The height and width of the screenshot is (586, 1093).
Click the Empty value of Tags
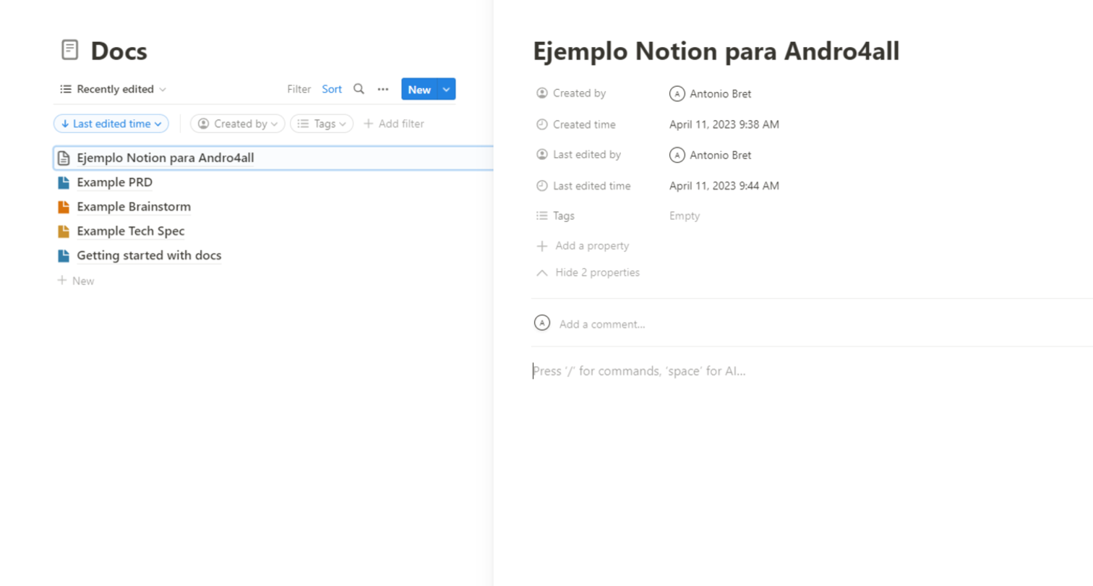coord(685,216)
